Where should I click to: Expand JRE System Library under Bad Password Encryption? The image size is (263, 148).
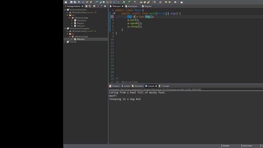tap(67, 31)
